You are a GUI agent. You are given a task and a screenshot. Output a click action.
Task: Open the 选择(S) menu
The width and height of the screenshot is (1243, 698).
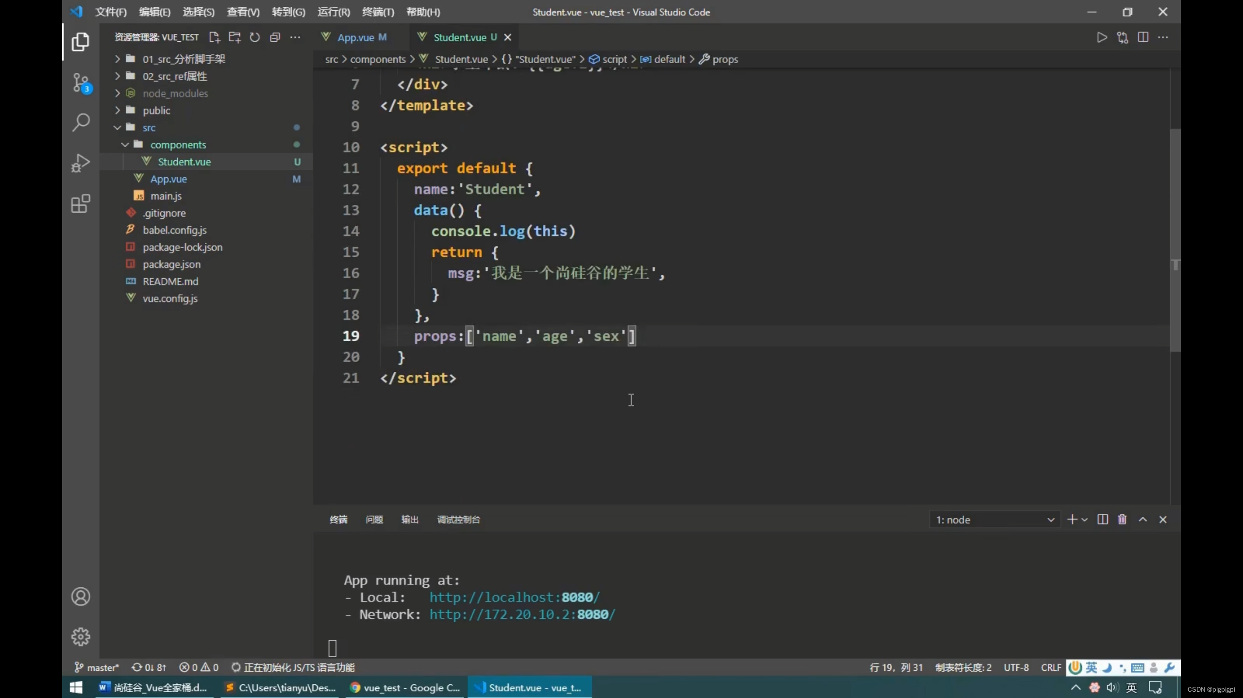point(199,12)
